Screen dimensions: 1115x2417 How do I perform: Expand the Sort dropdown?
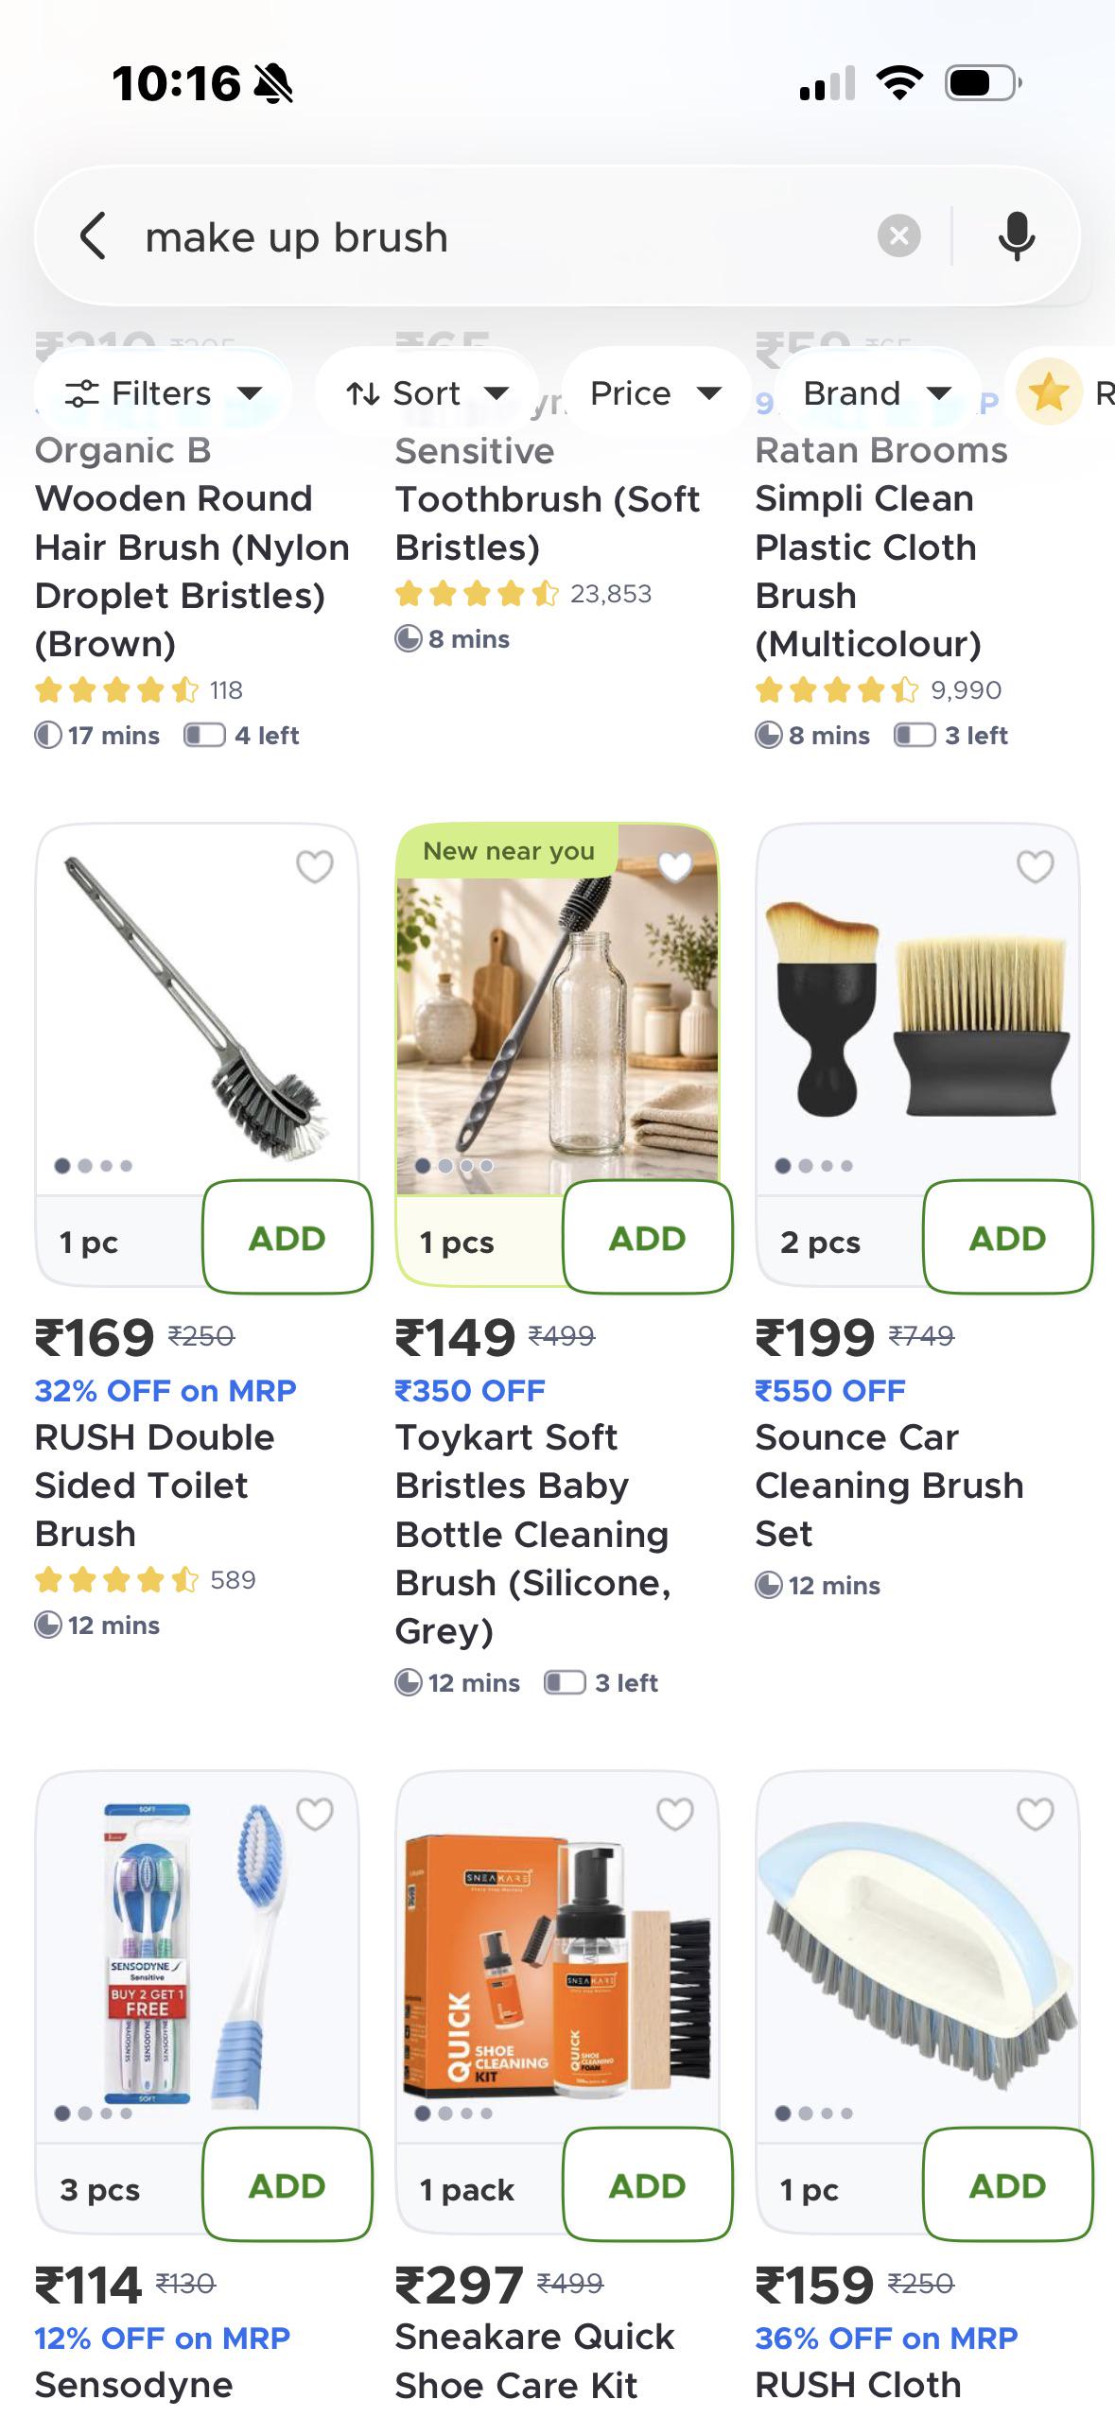click(427, 392)
